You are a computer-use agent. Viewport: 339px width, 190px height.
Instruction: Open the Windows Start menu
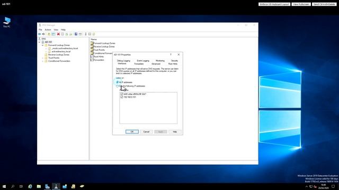click(4, 186)
